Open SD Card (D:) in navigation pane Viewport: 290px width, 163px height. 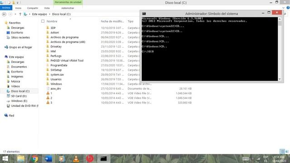coord(19,96)
